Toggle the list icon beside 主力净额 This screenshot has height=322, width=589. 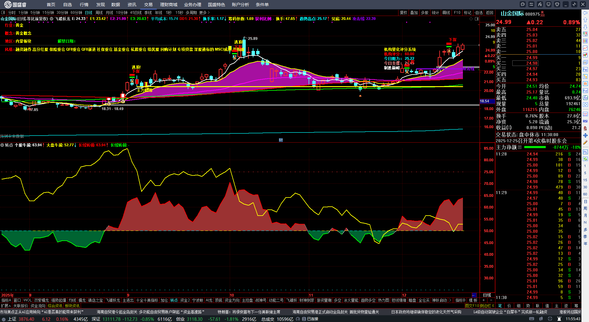pyautogui.click(x=520, y=147)
